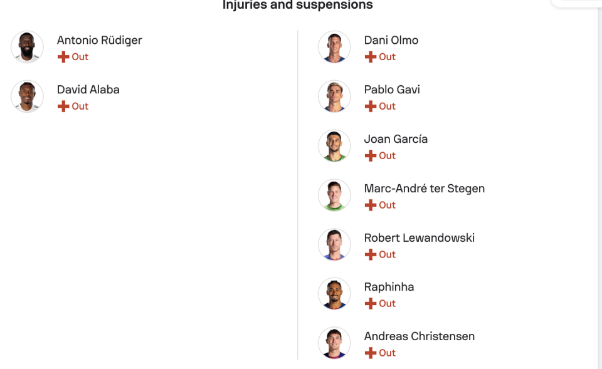
Task: Click Joan García's player photo
Action: pos(334,146)
